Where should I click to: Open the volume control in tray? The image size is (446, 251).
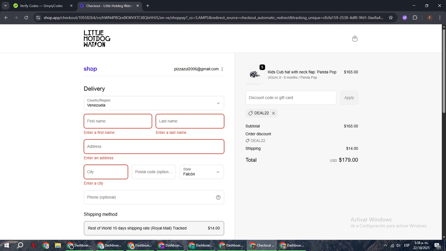[x=398, y=246]
